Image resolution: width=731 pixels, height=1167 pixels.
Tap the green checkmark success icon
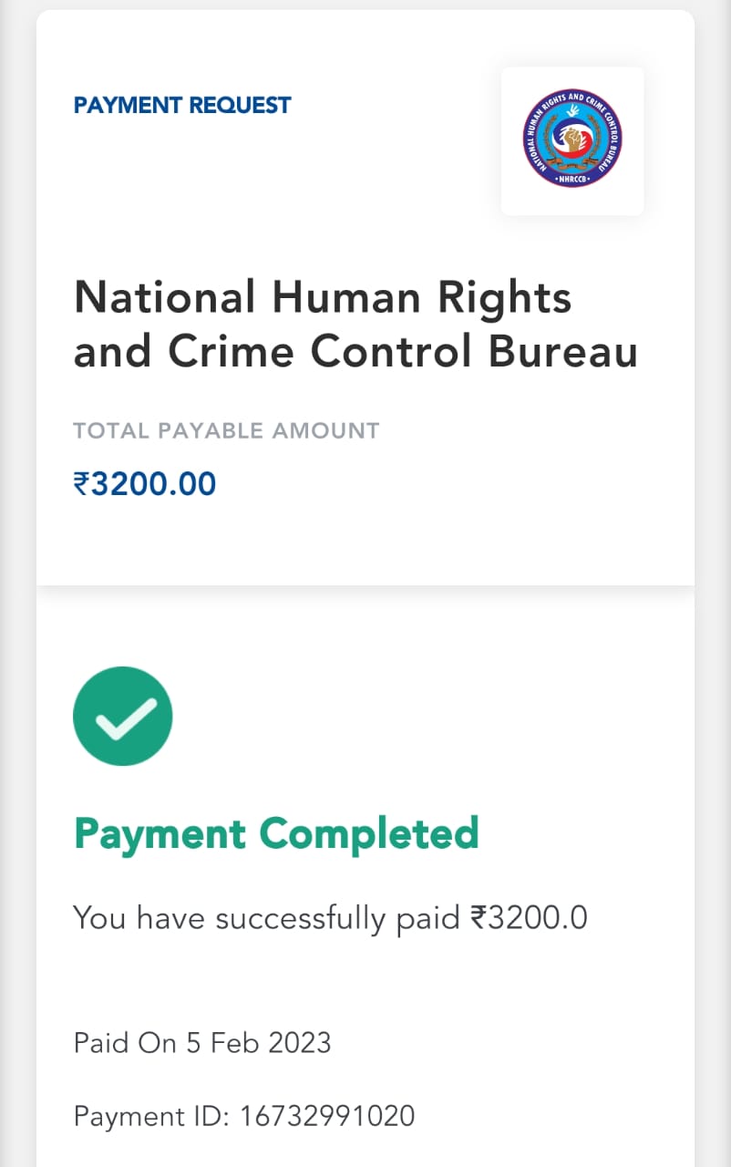(123, 716)
